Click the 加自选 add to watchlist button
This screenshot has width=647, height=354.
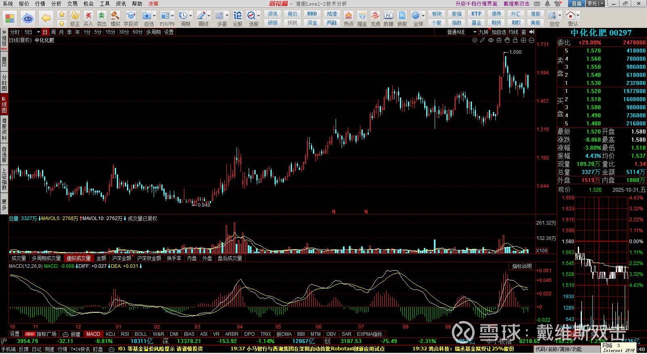pos(499,32)
